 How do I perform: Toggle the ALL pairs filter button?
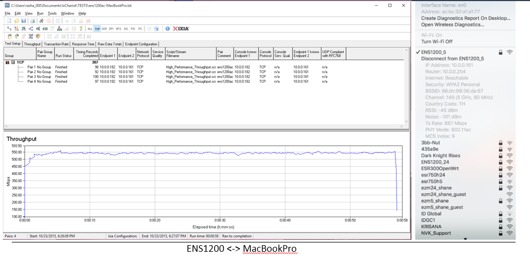[x=90, y=29]
